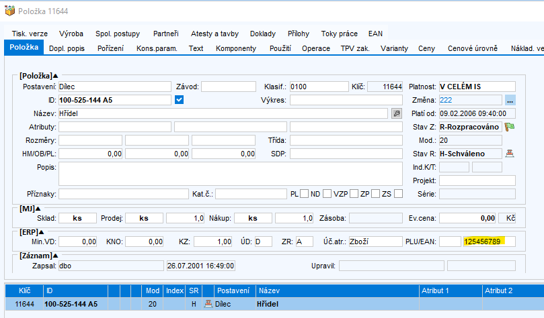The image size is (544, 318).
Task: Click the stamp icon next to Stav R
Action: (510, 153)
